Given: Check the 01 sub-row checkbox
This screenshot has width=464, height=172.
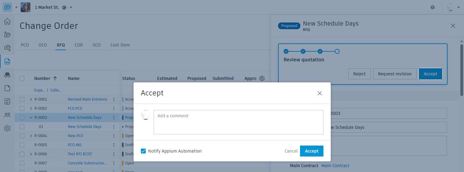Looking at the screenshot, I should 22,127.
